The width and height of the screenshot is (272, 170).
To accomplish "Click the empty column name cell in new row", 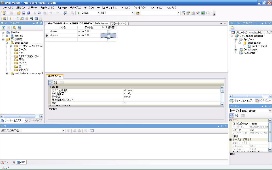I will 63,40.
